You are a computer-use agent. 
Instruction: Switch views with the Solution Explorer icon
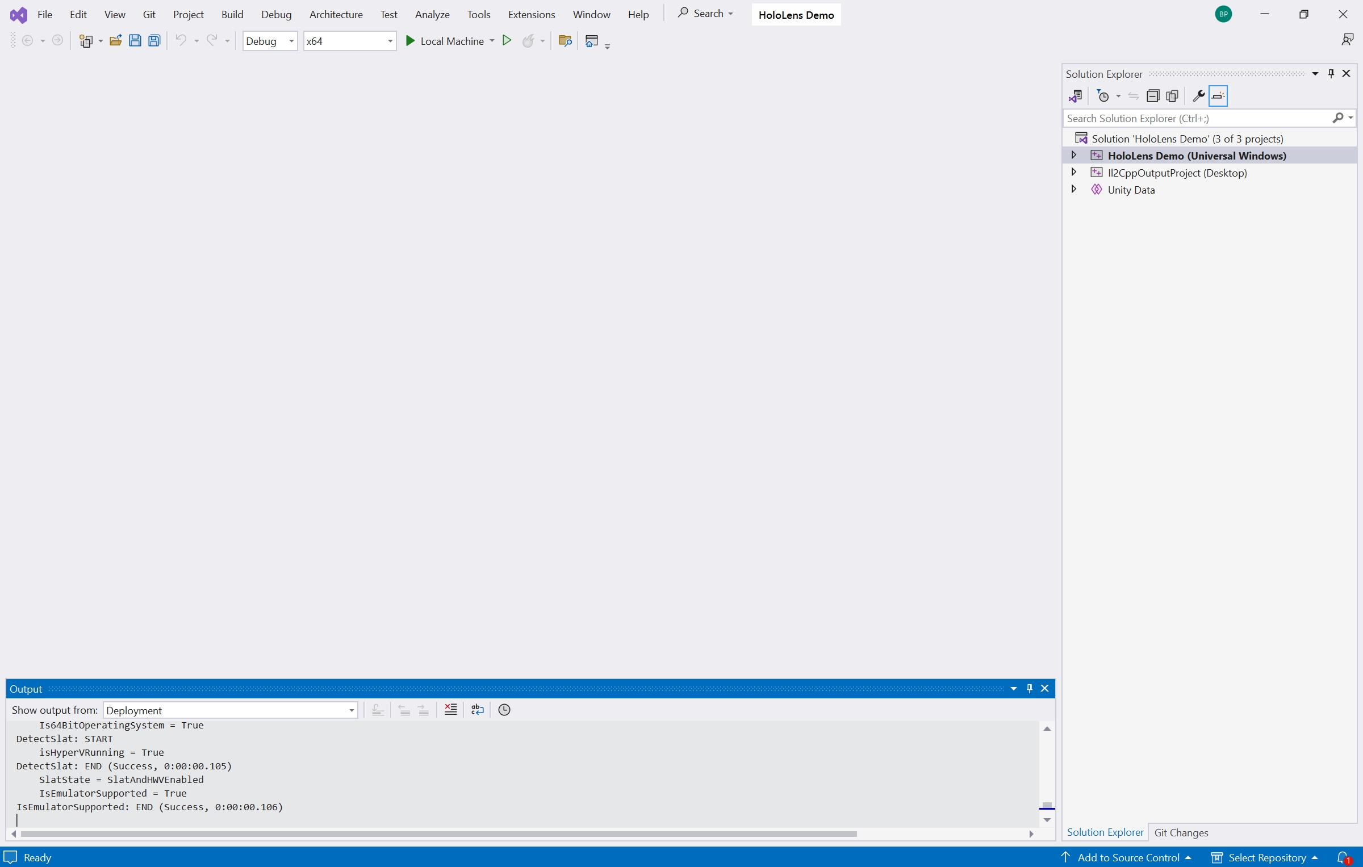(x=1075, y=96)
